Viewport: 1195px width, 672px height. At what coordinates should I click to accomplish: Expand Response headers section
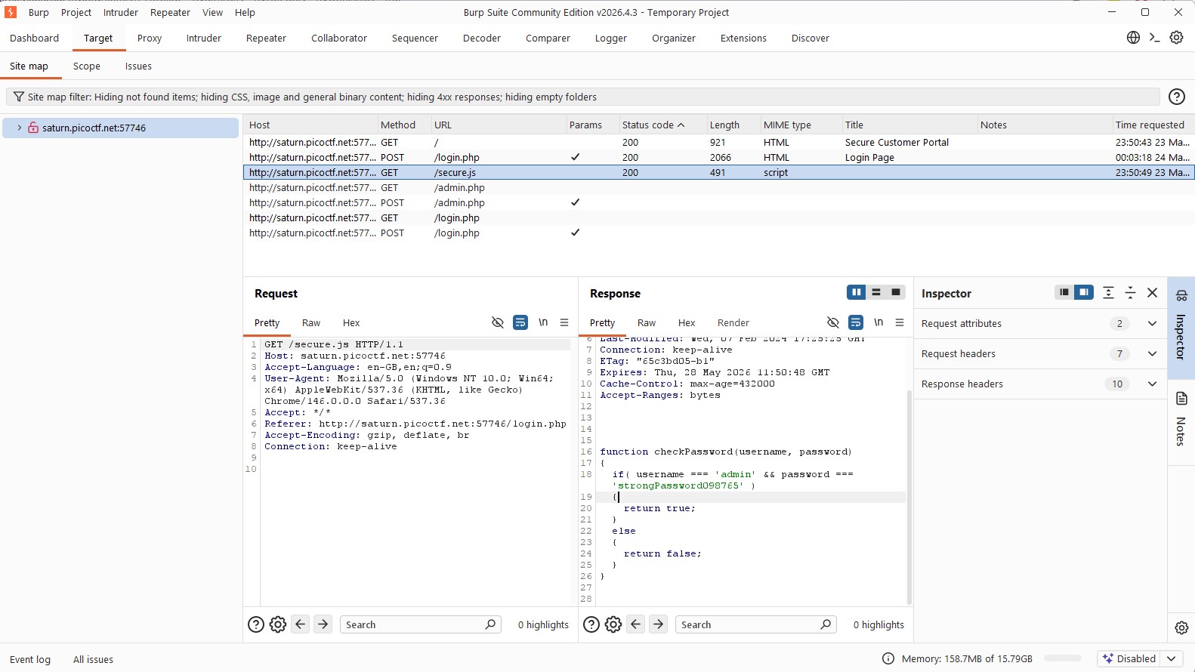click(1152, 384)
